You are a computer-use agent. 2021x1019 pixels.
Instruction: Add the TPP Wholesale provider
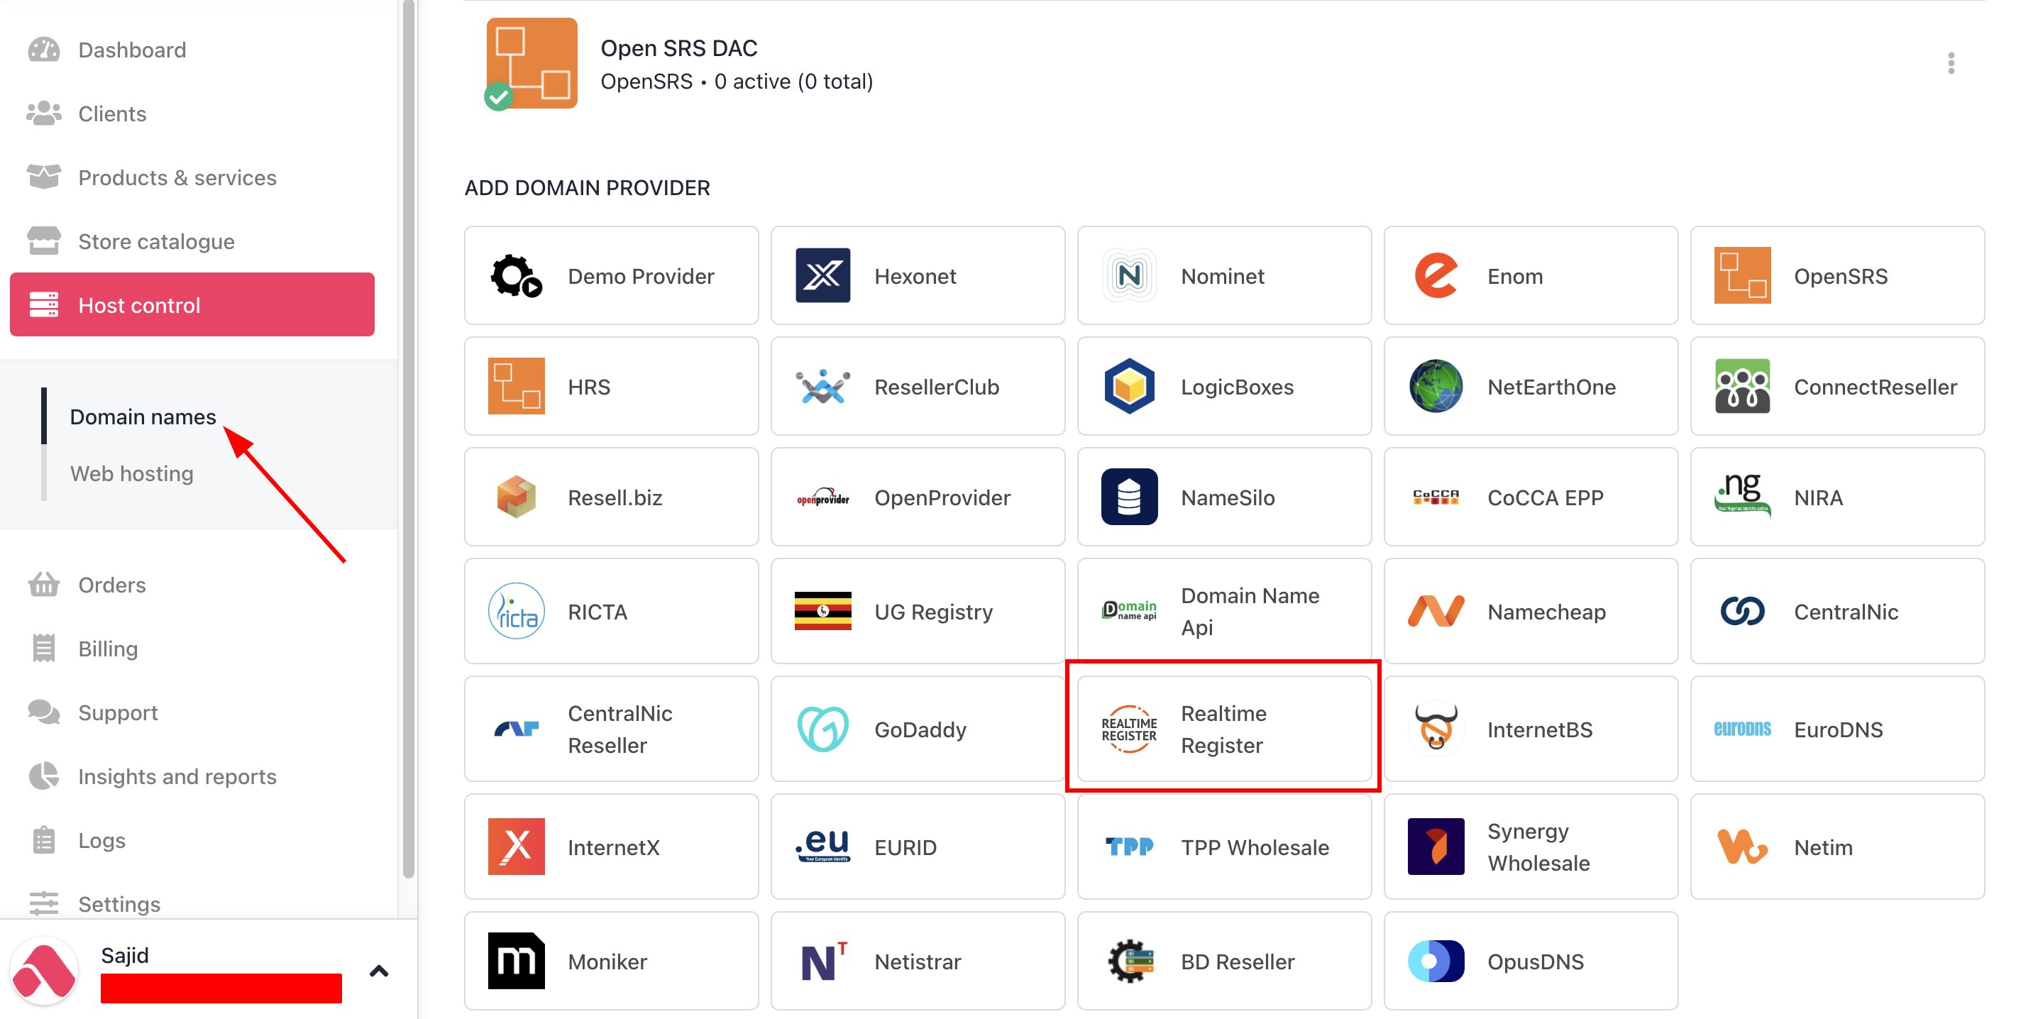point(1225,847)
